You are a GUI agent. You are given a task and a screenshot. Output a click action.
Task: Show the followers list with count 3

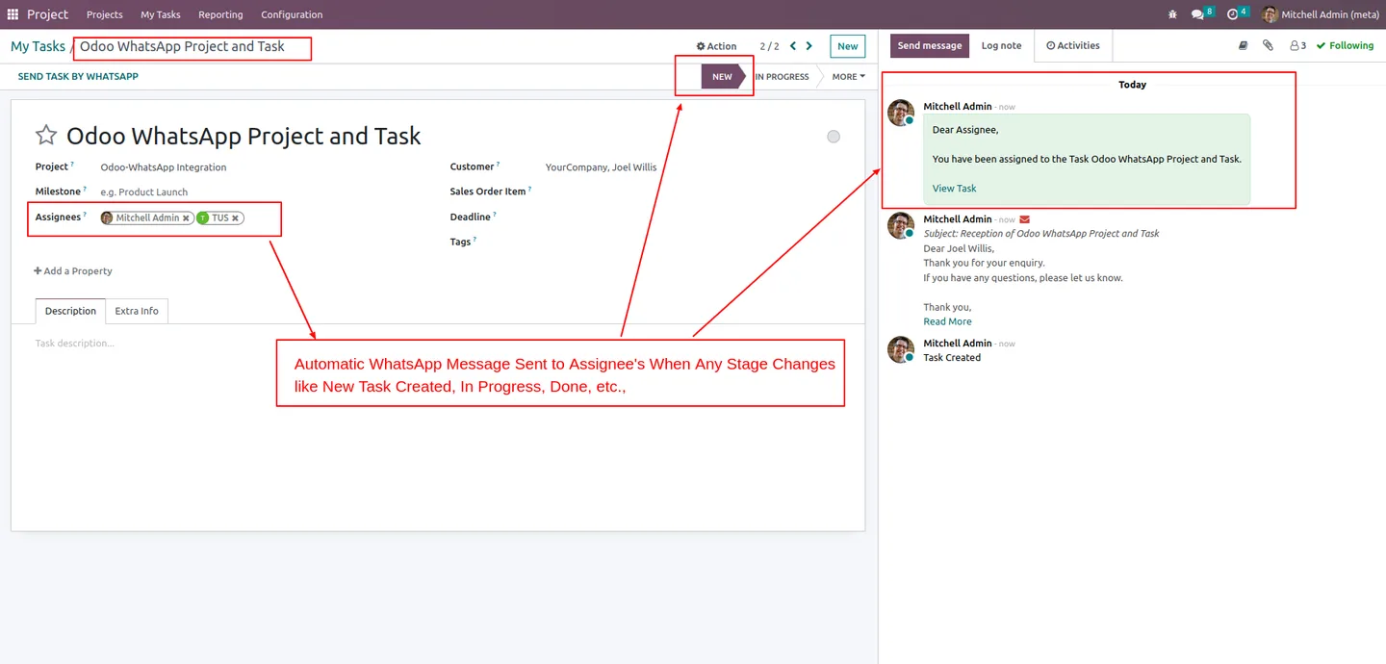tap(1297, 45)
